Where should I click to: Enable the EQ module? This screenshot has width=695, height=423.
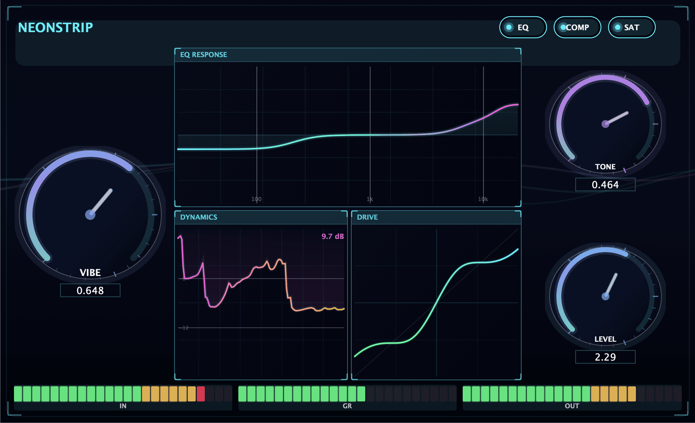click(523, 27)
